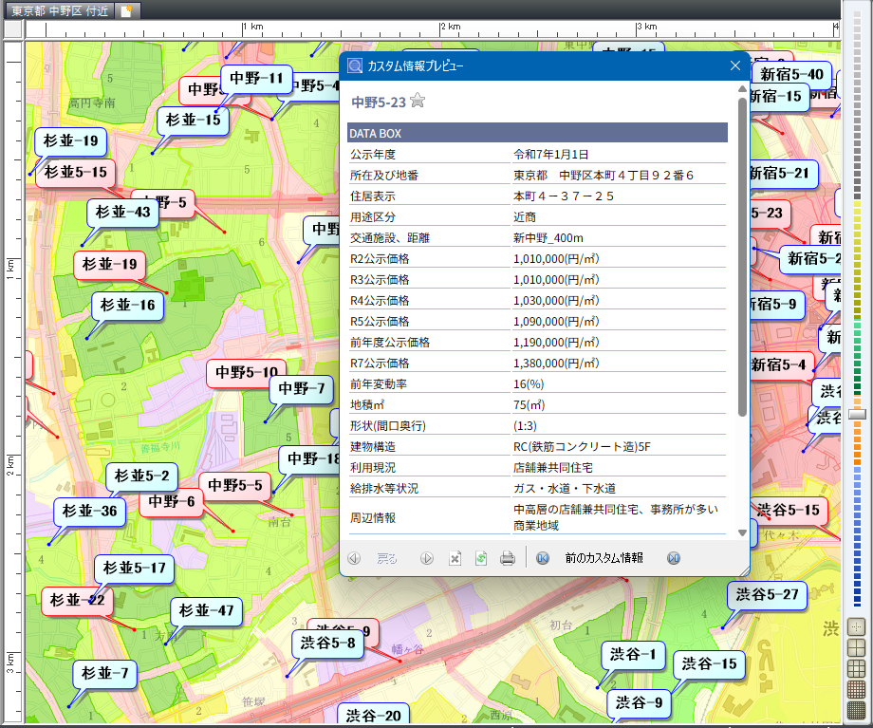Click the 中野5-10 red map label
Screen dimensions: 873x728
pos(247,373)
